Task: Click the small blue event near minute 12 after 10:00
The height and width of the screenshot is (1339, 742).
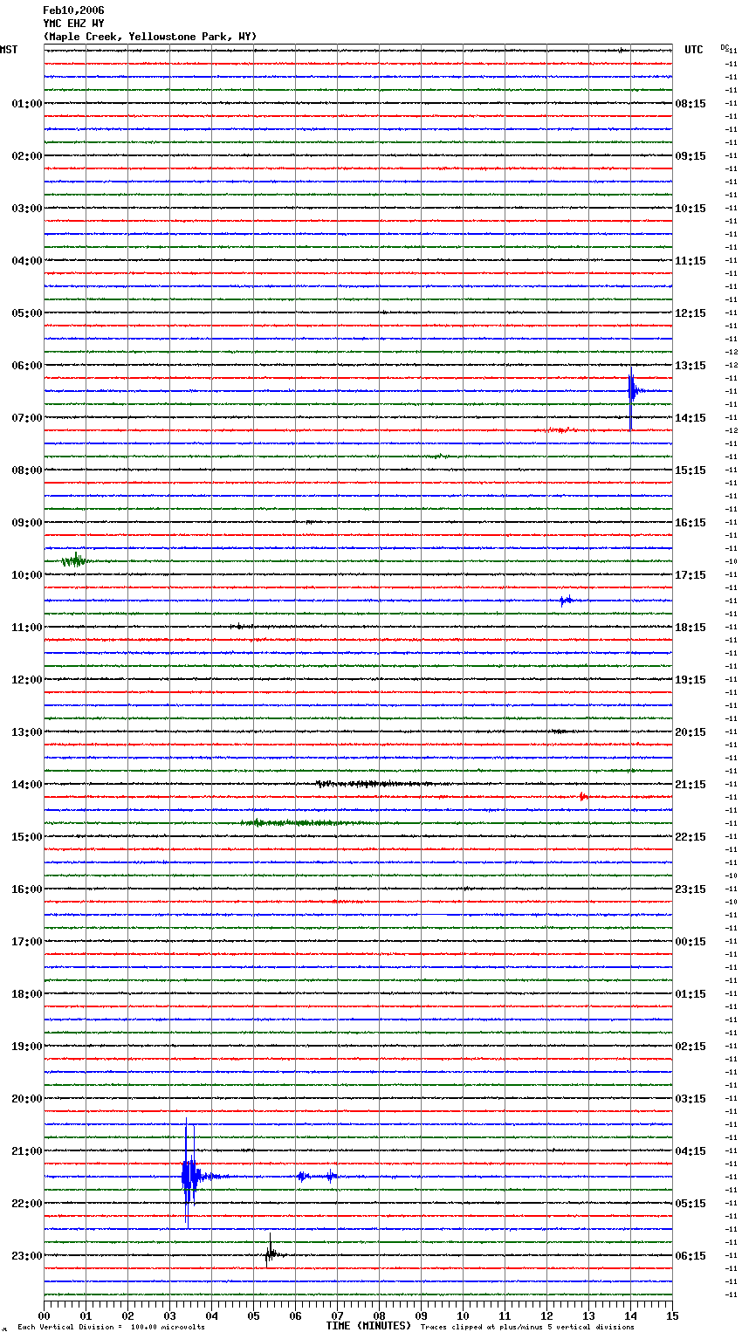Action: 567,600
